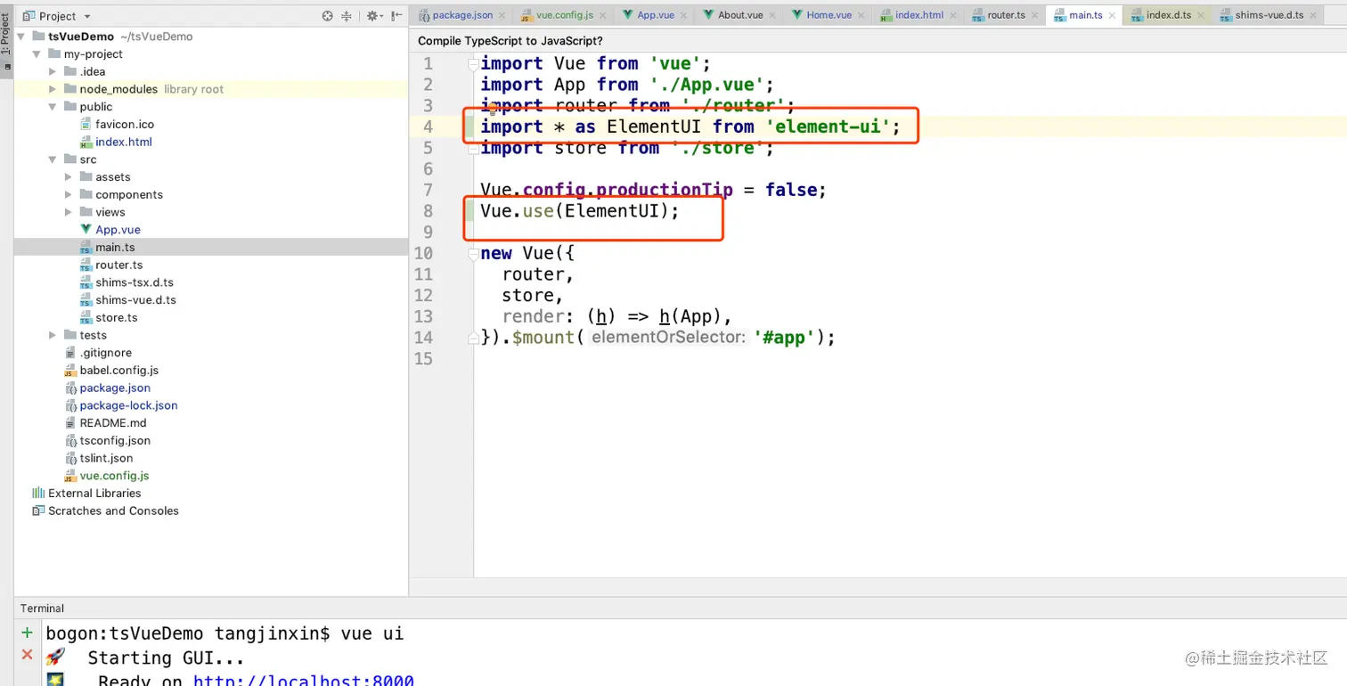This screenshot has height=686, width=1347.
Task: Expand the tests folder
Action: (53, 335)
